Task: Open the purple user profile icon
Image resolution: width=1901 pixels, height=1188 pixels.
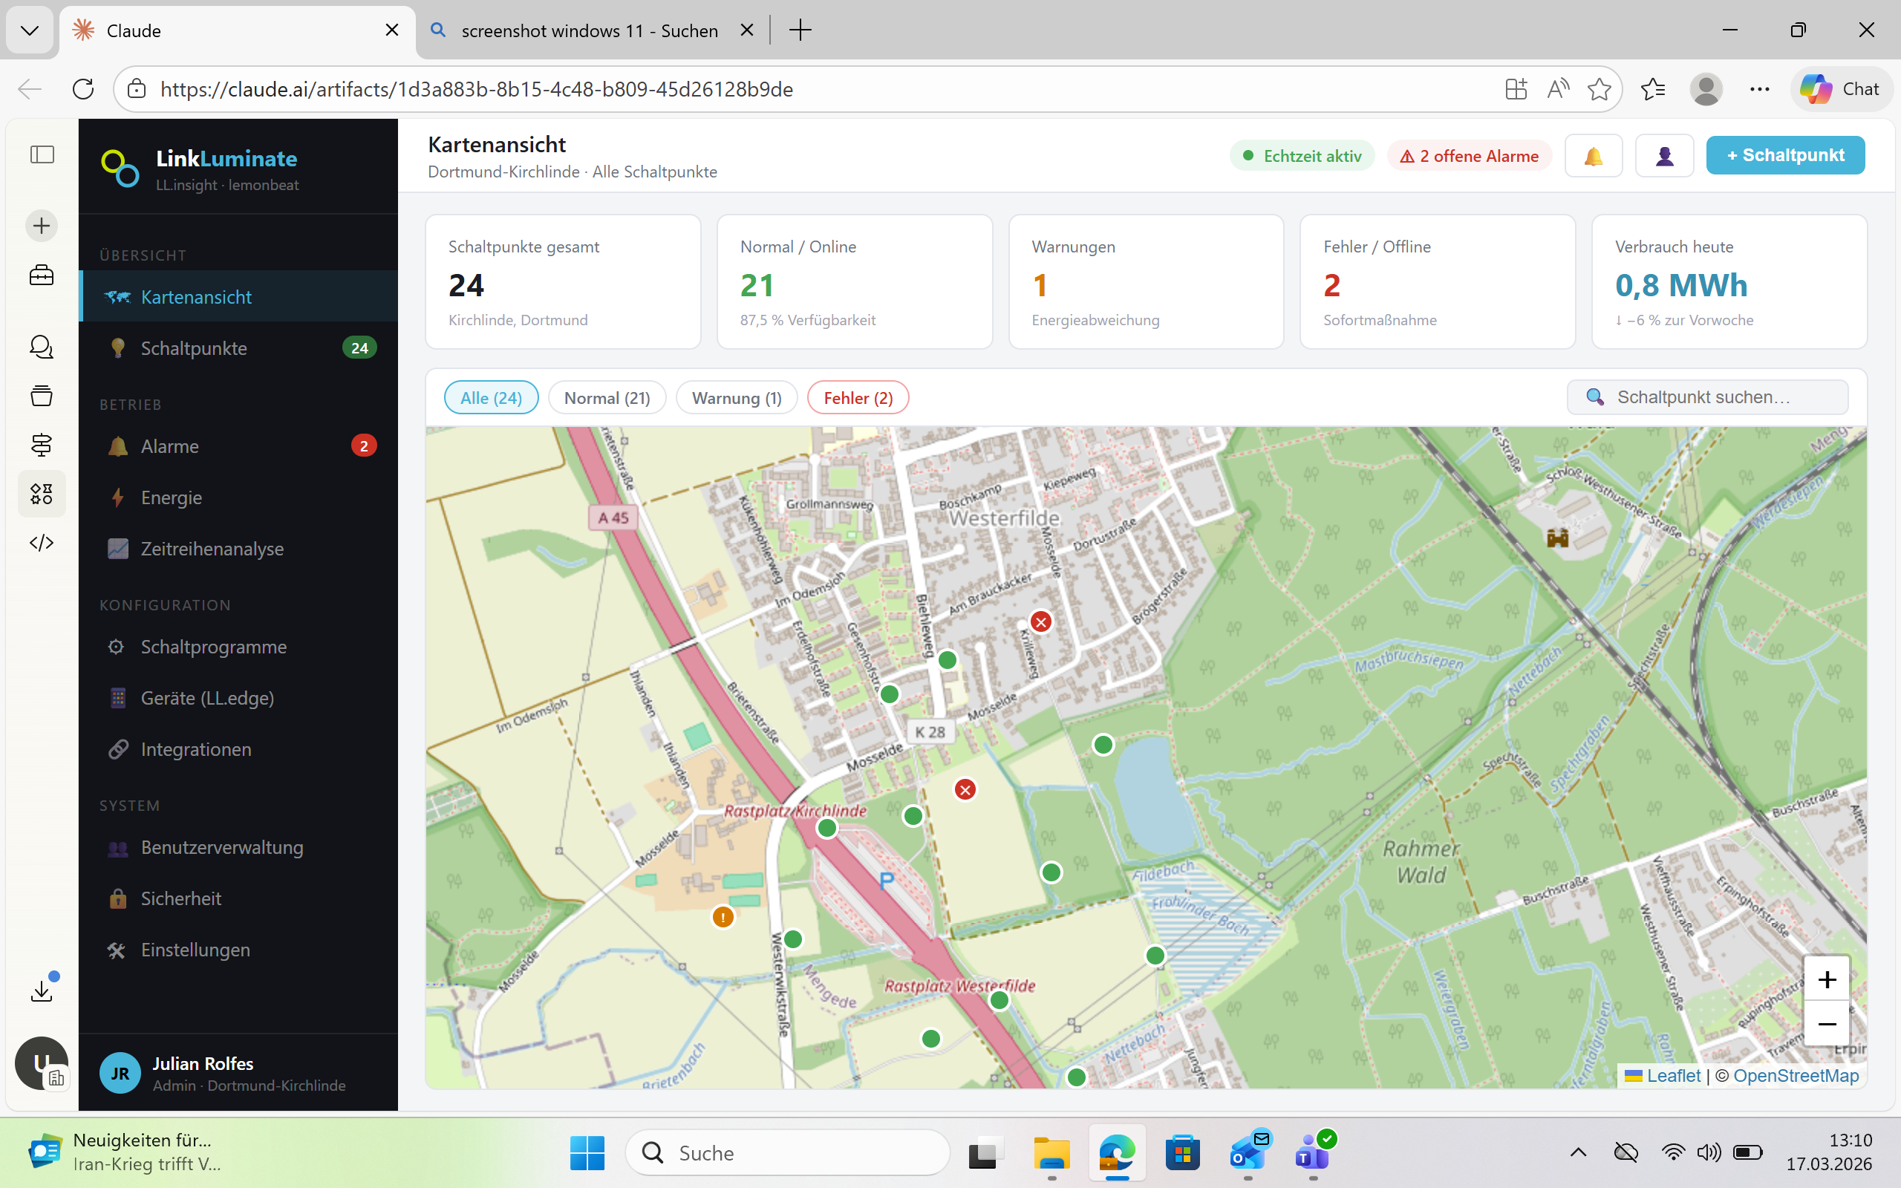Action: click(1665, 154)
